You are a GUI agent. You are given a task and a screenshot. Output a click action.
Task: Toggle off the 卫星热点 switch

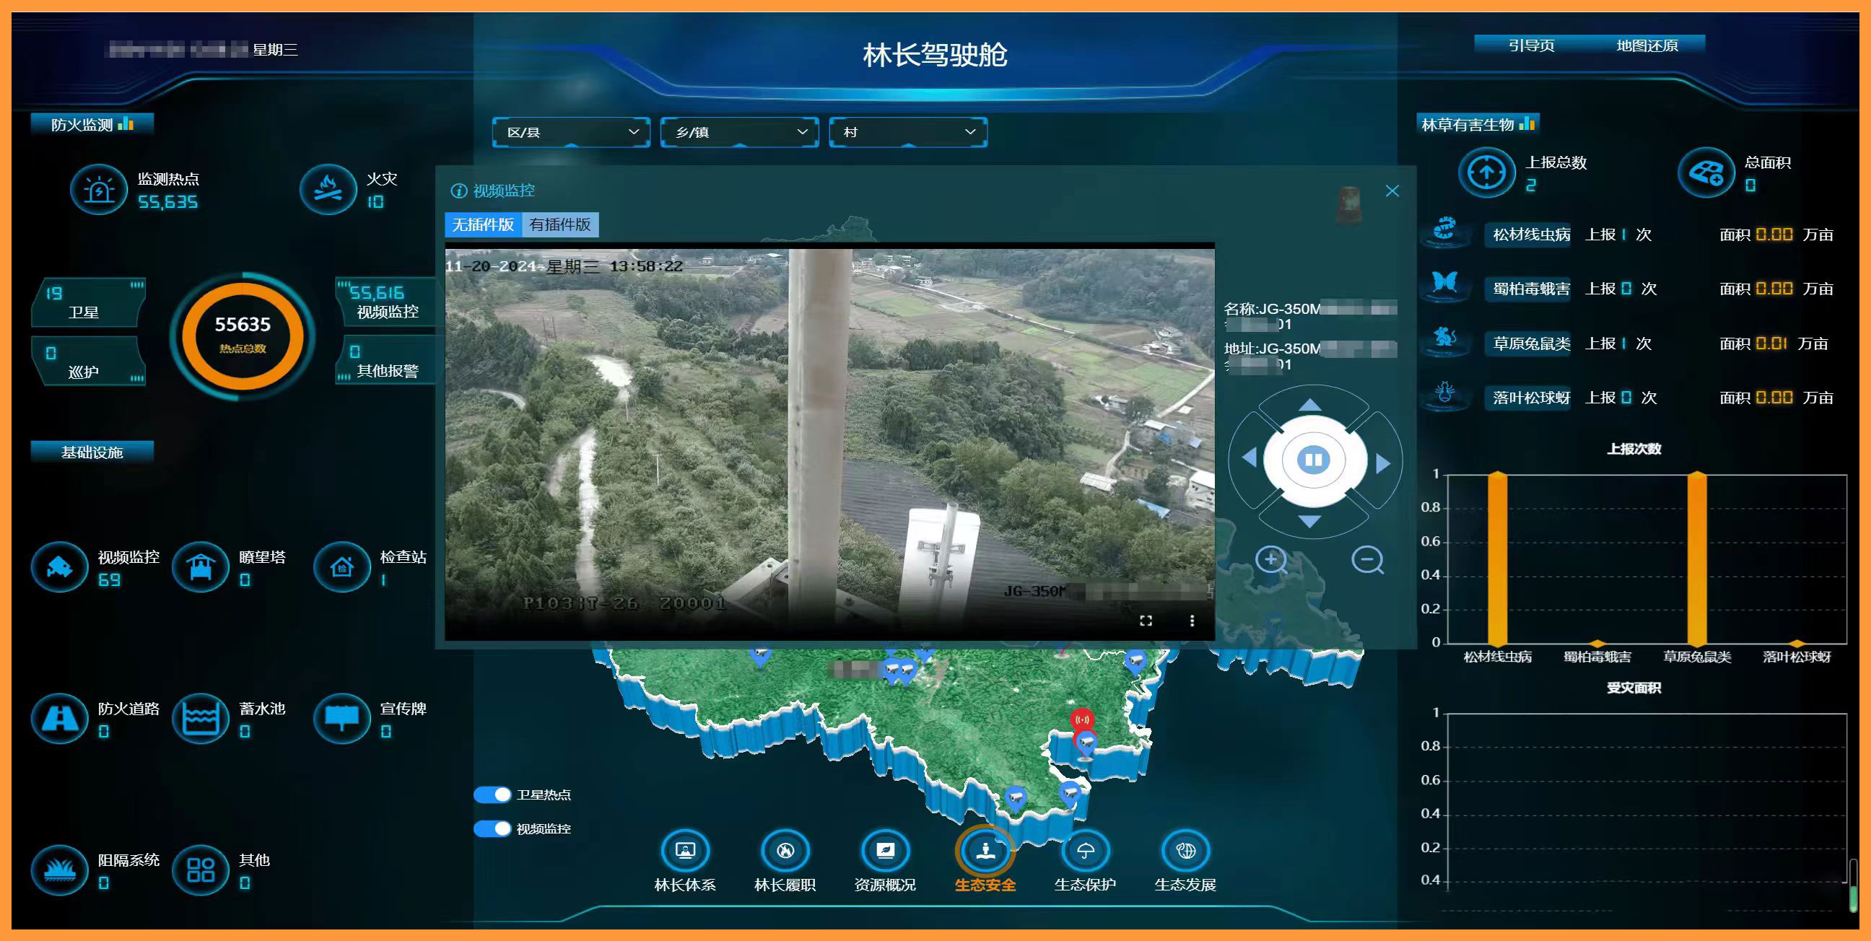tap(492, 795)
